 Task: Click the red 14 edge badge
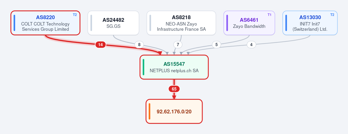100,45
